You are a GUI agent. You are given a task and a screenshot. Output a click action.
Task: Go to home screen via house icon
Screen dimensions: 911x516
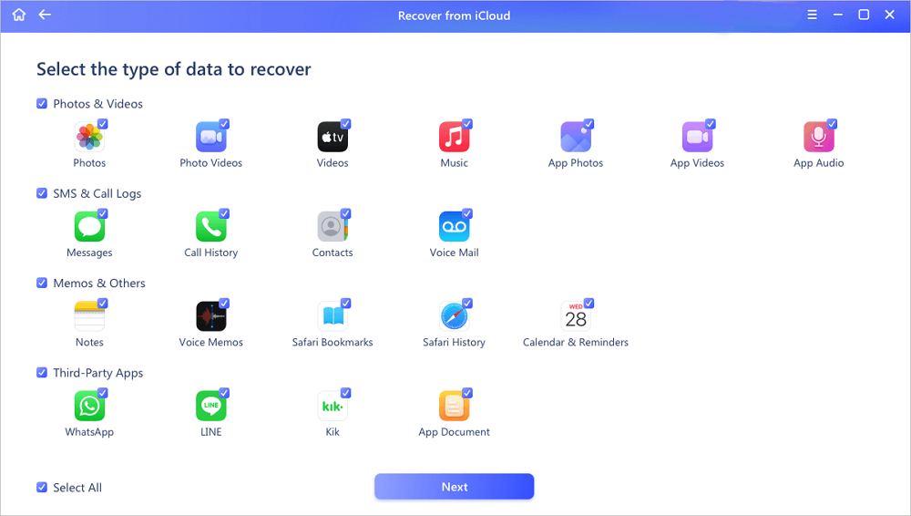coord(19,15)
